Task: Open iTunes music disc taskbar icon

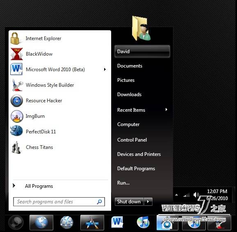Action: click(x=143, y=222)
